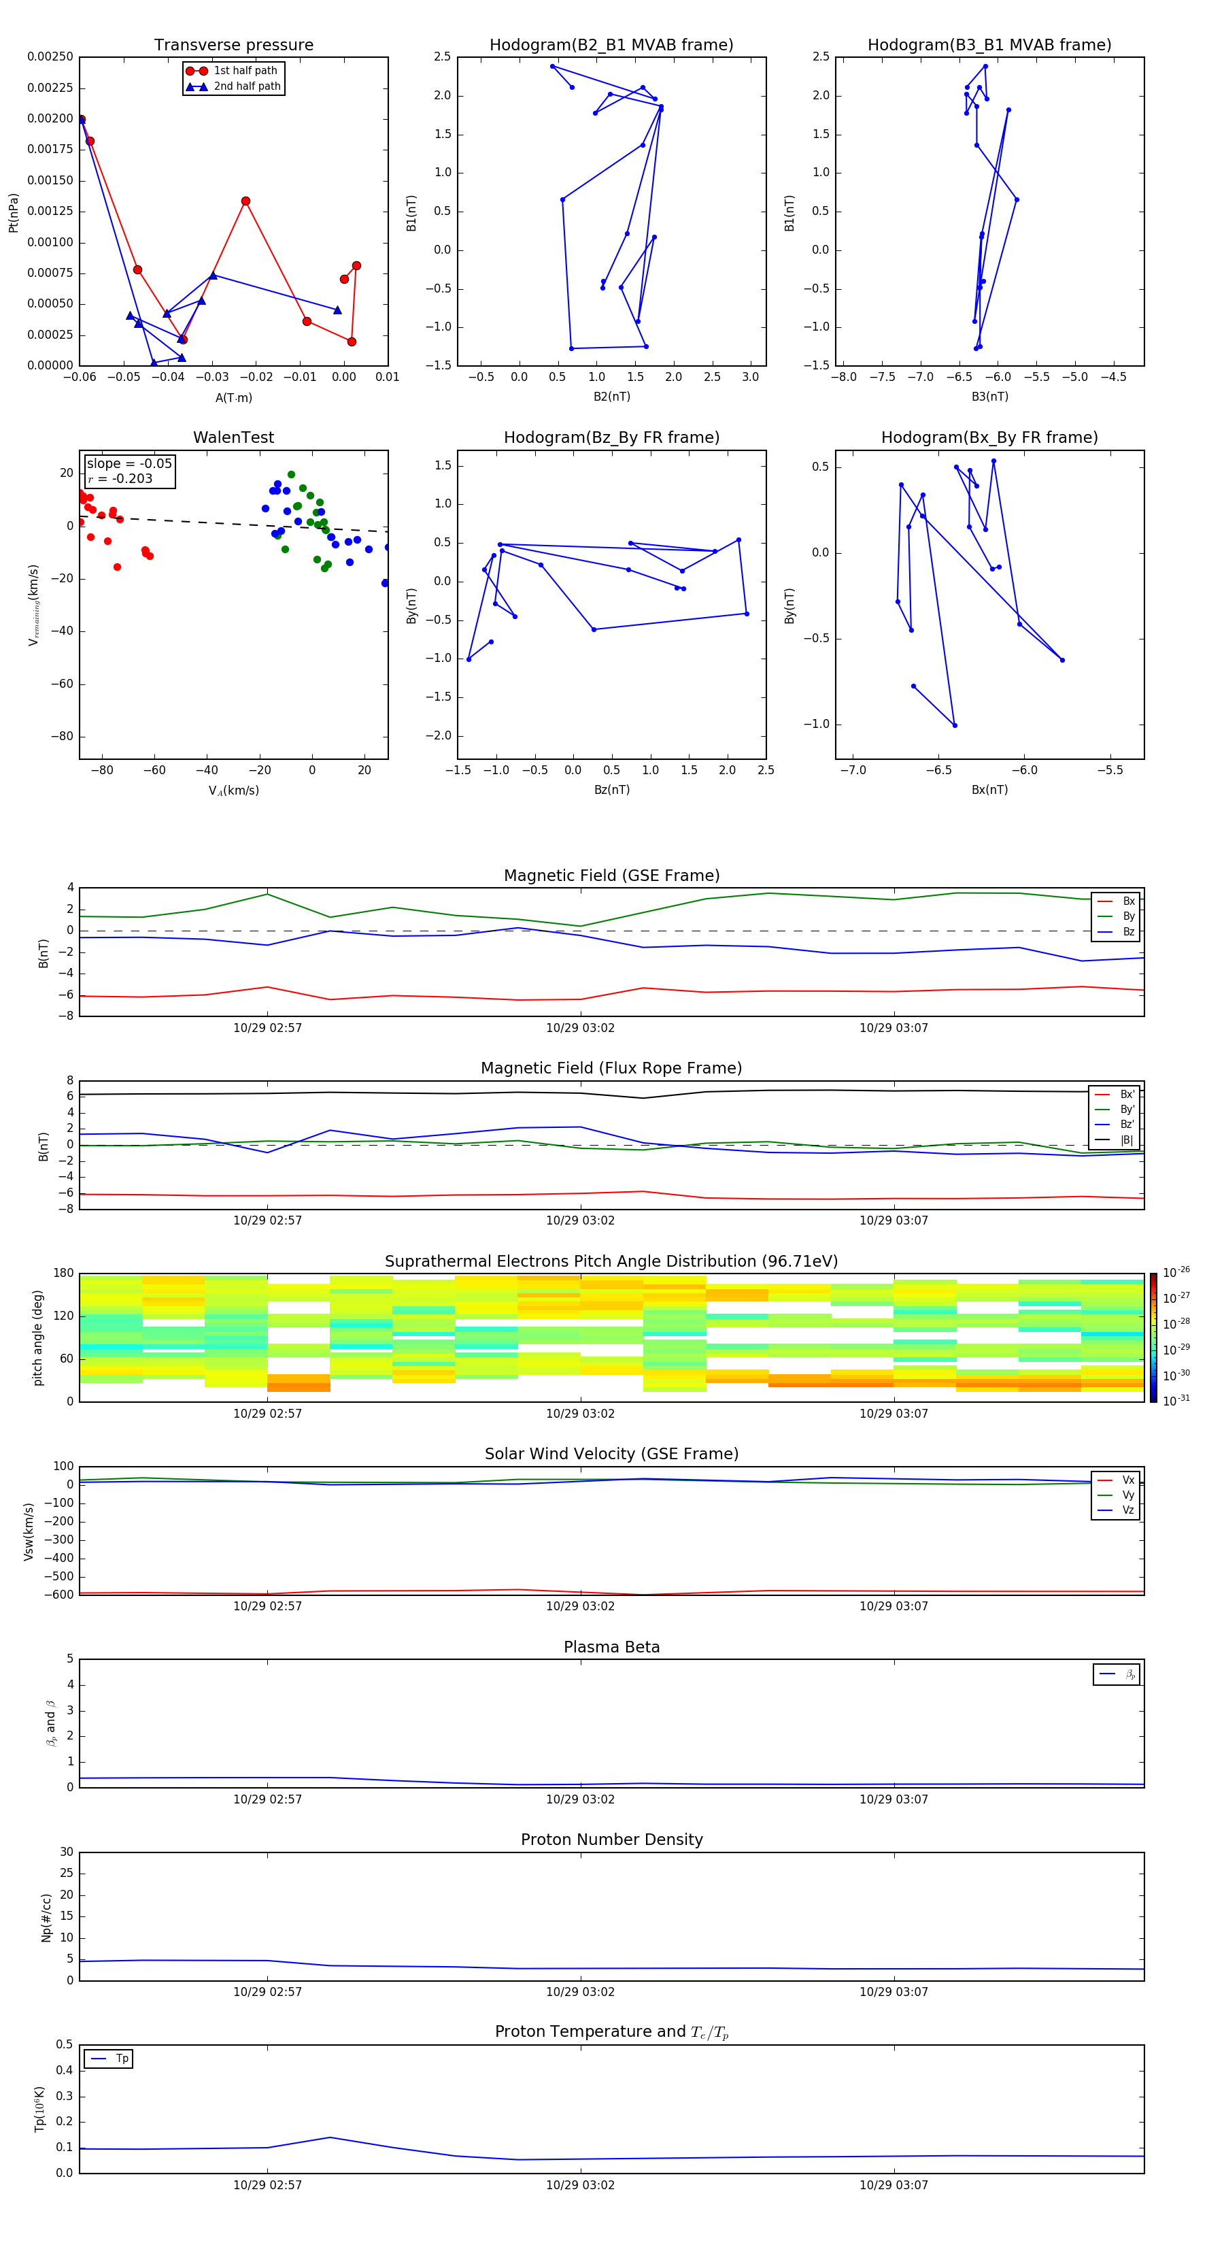The width and height of the screenshot is (1224, 2245).
Task: Click "10/29 03:07" tick under Plasma Beta panel
Action: pyautogui.click(x=894, y=1799)
